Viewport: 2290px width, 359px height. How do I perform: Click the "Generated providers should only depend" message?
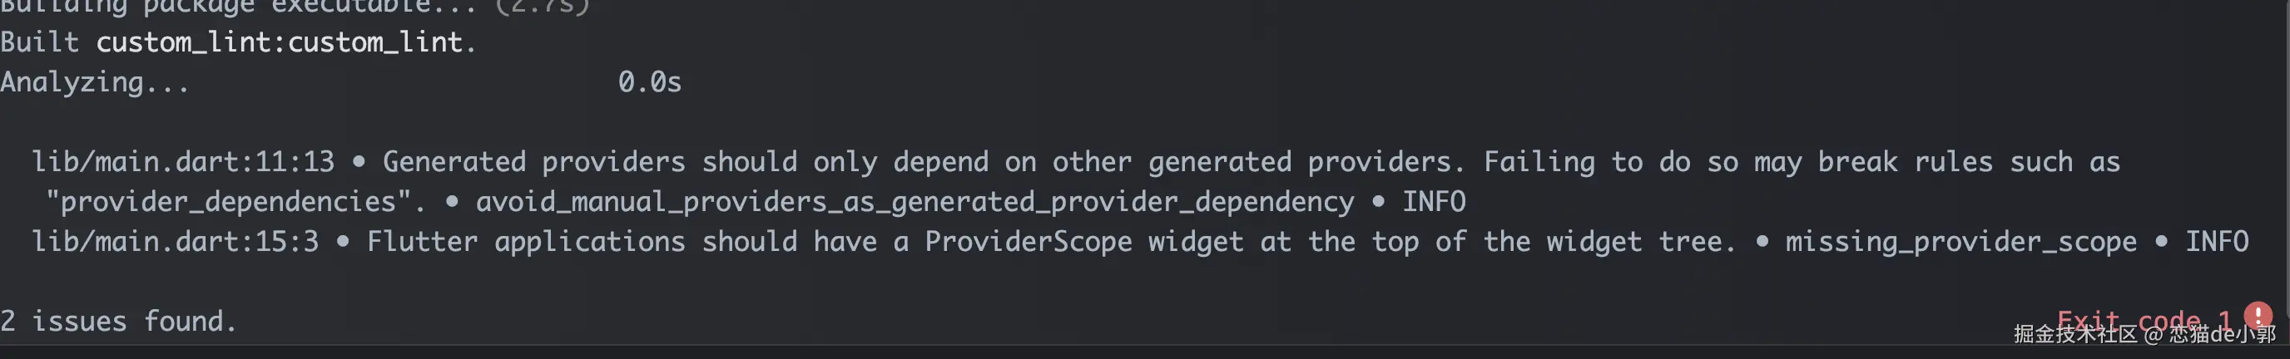(686, 162)
